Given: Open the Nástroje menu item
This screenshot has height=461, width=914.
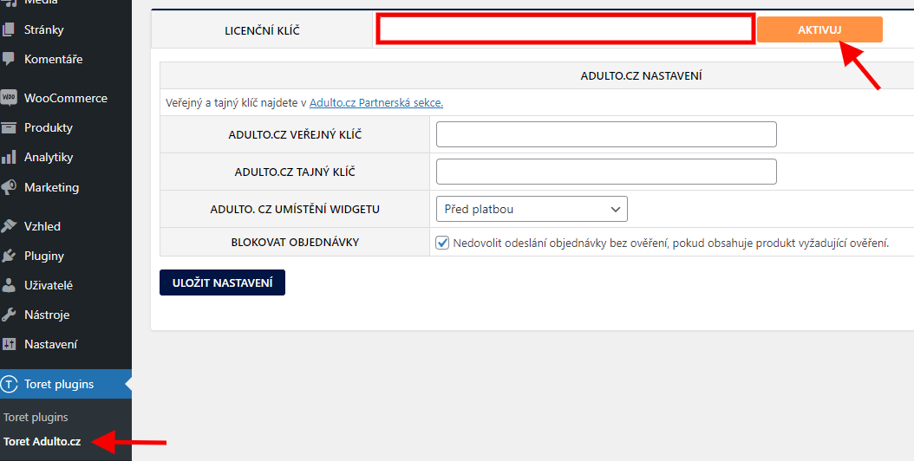Looking at the screenshot, I should [46, 315].
